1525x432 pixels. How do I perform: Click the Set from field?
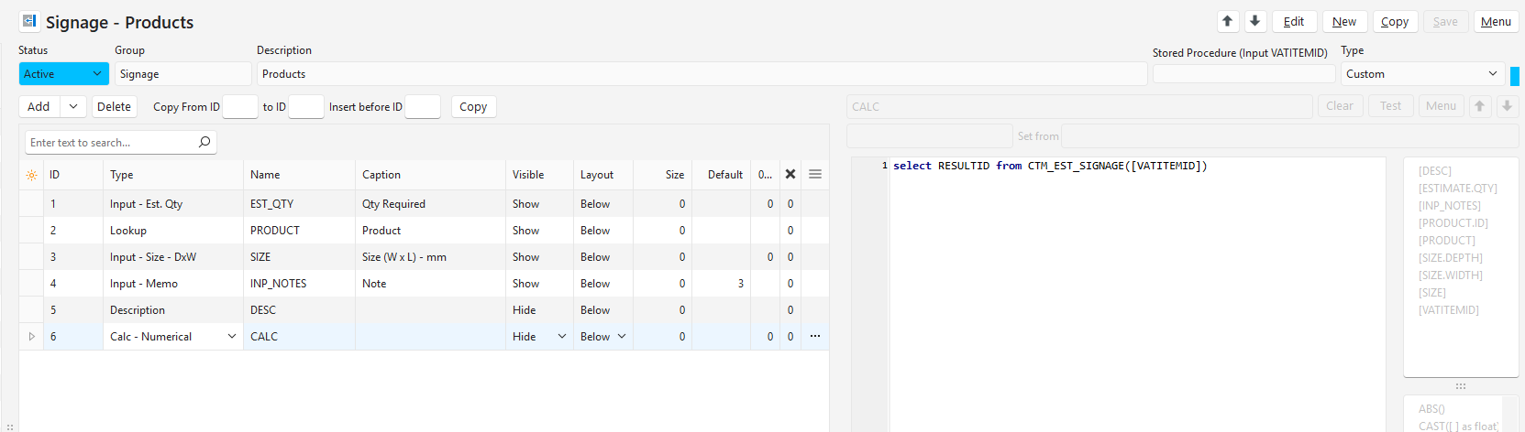[1289, 136]
